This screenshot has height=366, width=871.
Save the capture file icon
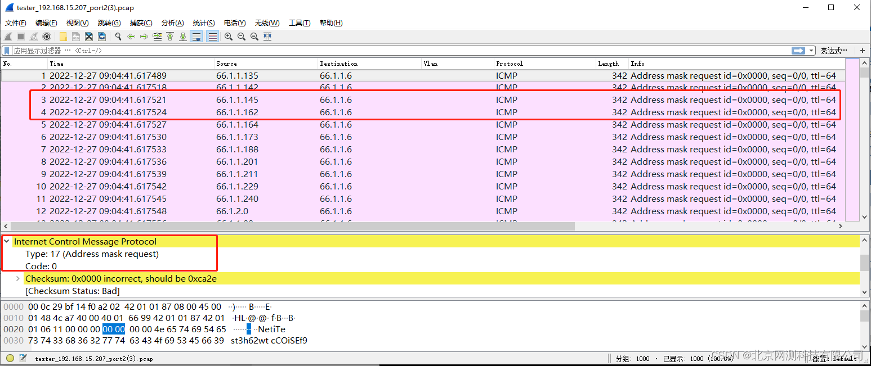76,37
